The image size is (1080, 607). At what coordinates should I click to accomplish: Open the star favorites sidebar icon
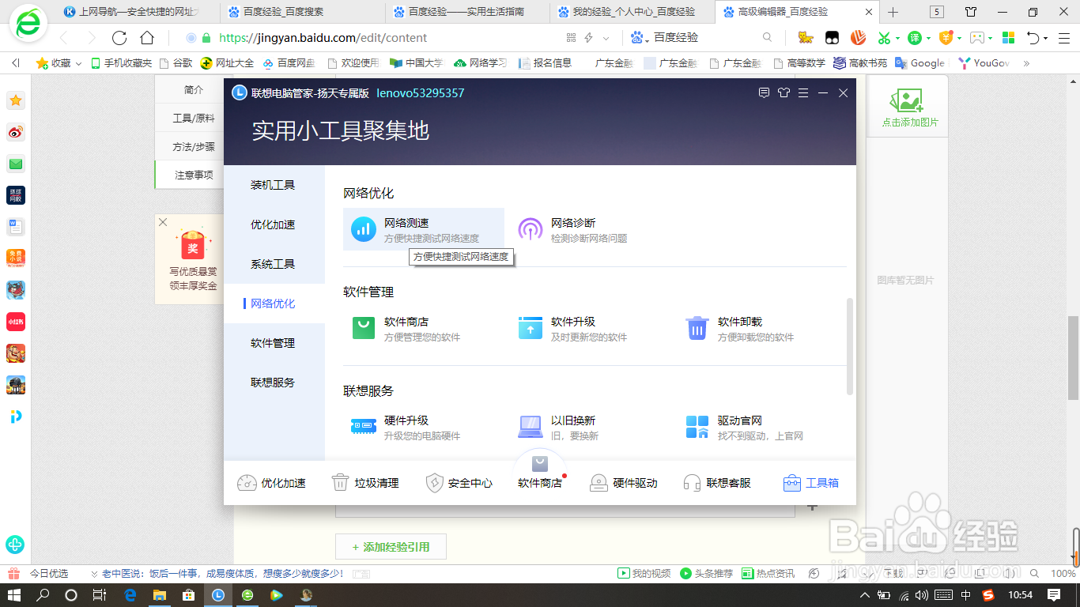pos(16,100)
